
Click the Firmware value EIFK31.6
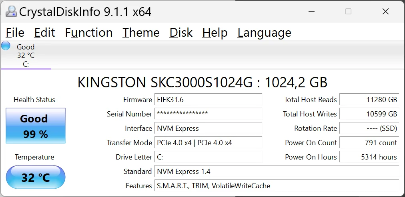[208, 100]
